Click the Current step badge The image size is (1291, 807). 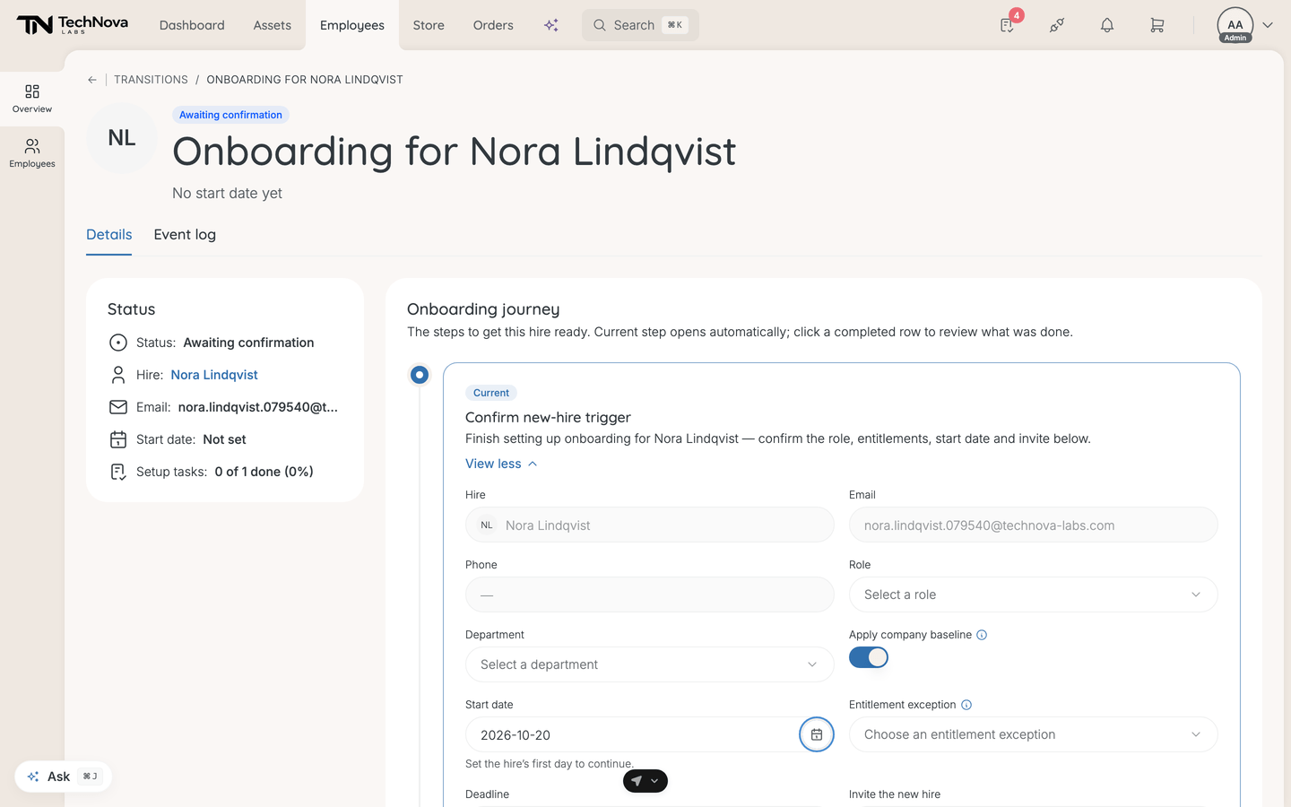tap(491, 393)
